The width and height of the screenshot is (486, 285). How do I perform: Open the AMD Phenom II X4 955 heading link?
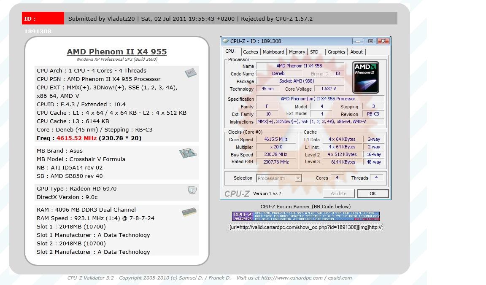(x=117, y=51)
